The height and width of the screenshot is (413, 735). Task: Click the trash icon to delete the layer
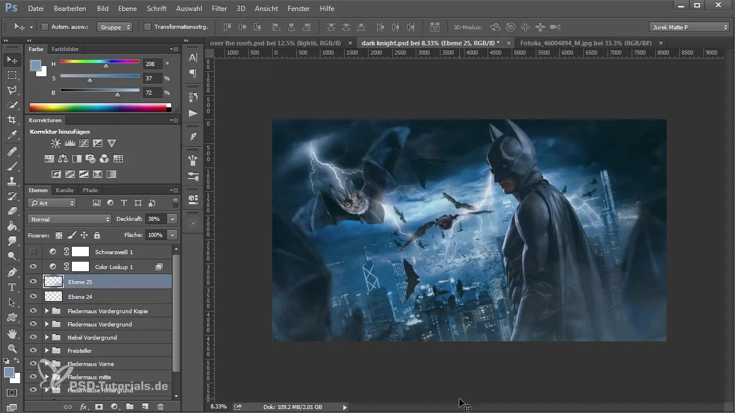click(x=160, y=406)
